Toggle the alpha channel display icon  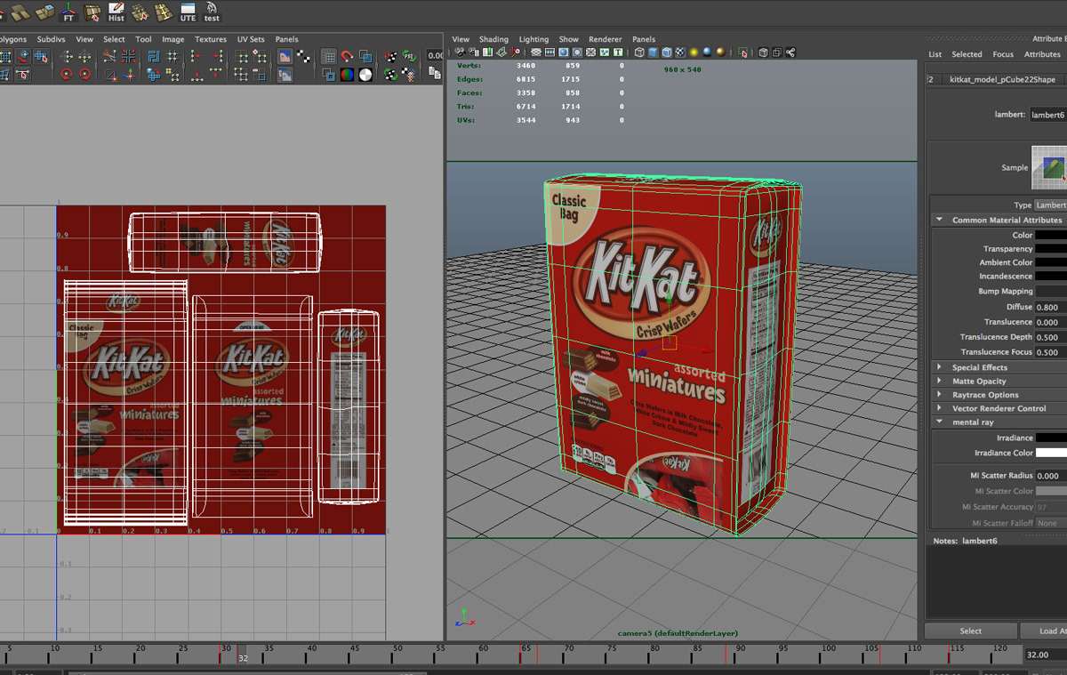tap(366, 74)
